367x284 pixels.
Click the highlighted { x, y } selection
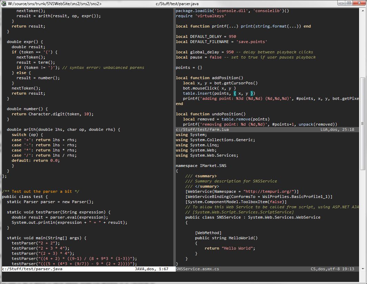coord(244,93)
